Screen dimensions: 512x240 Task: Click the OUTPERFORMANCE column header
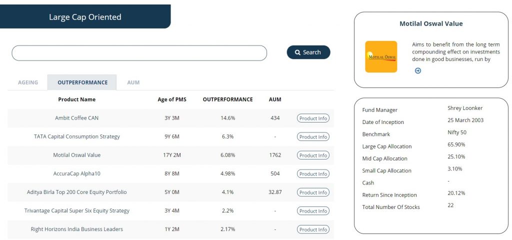pos(227,99)
